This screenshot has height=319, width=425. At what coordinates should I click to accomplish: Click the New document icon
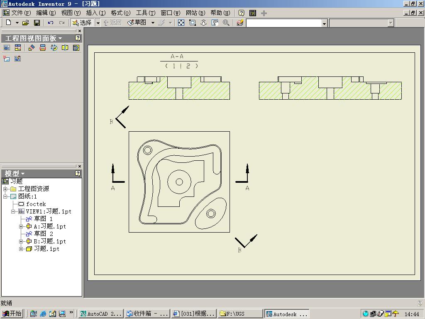tap(8, 22)
